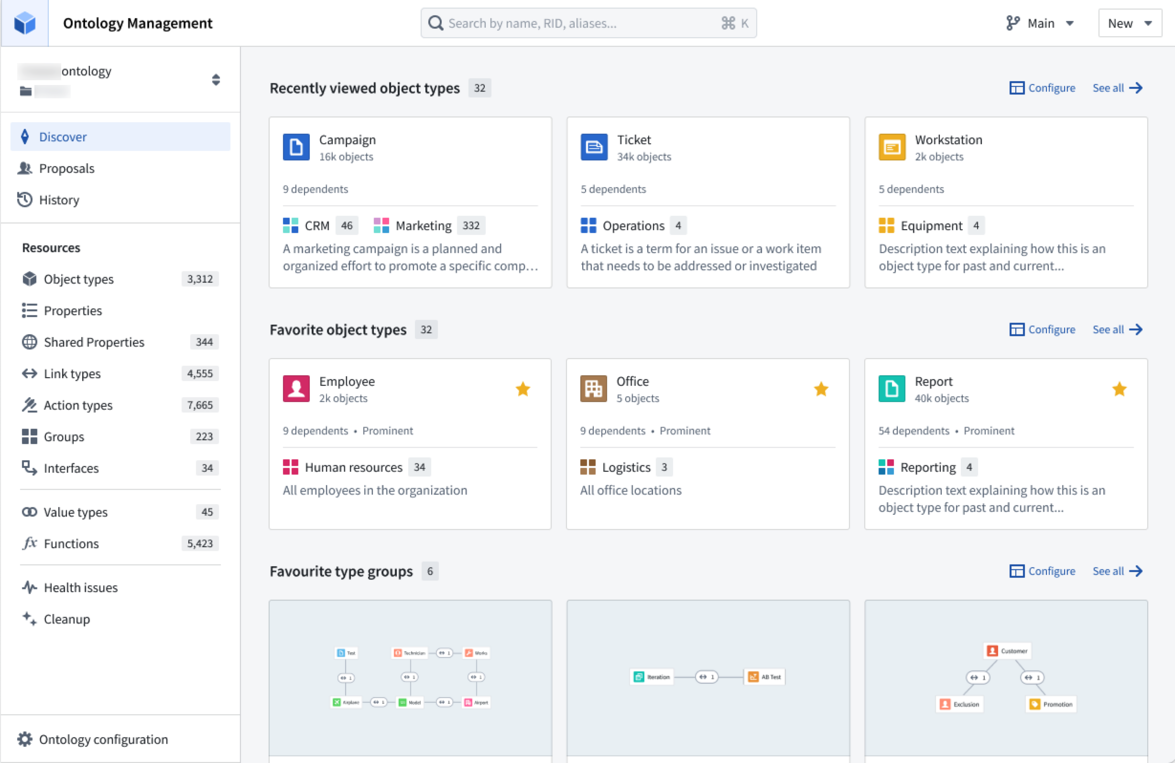Open the Customer type group thumbnail
The image size is (1175, 763).
pos(1006,678)
